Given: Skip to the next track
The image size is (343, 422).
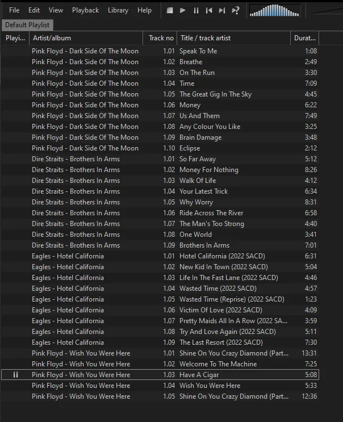Looking at the screenshot, I should pos(222,10).
